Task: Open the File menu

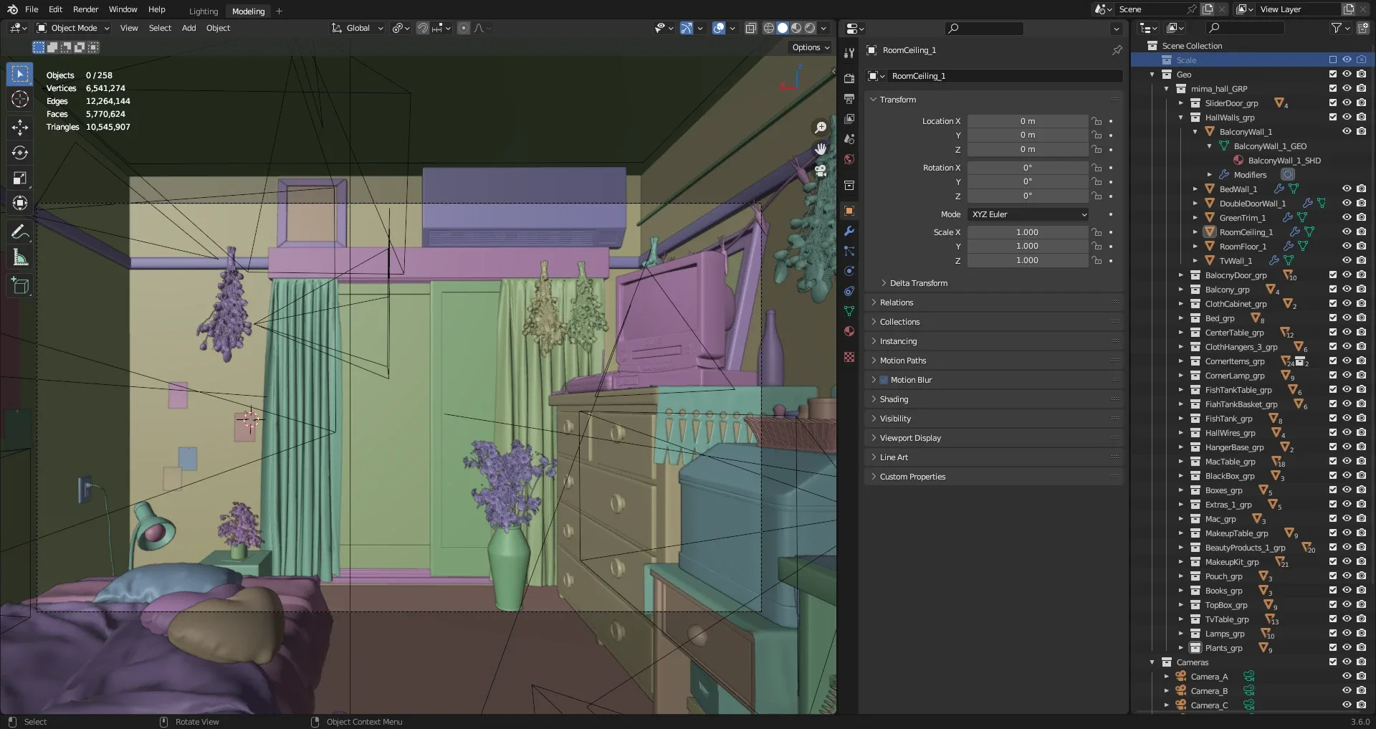Action: (x=32, y=9)
